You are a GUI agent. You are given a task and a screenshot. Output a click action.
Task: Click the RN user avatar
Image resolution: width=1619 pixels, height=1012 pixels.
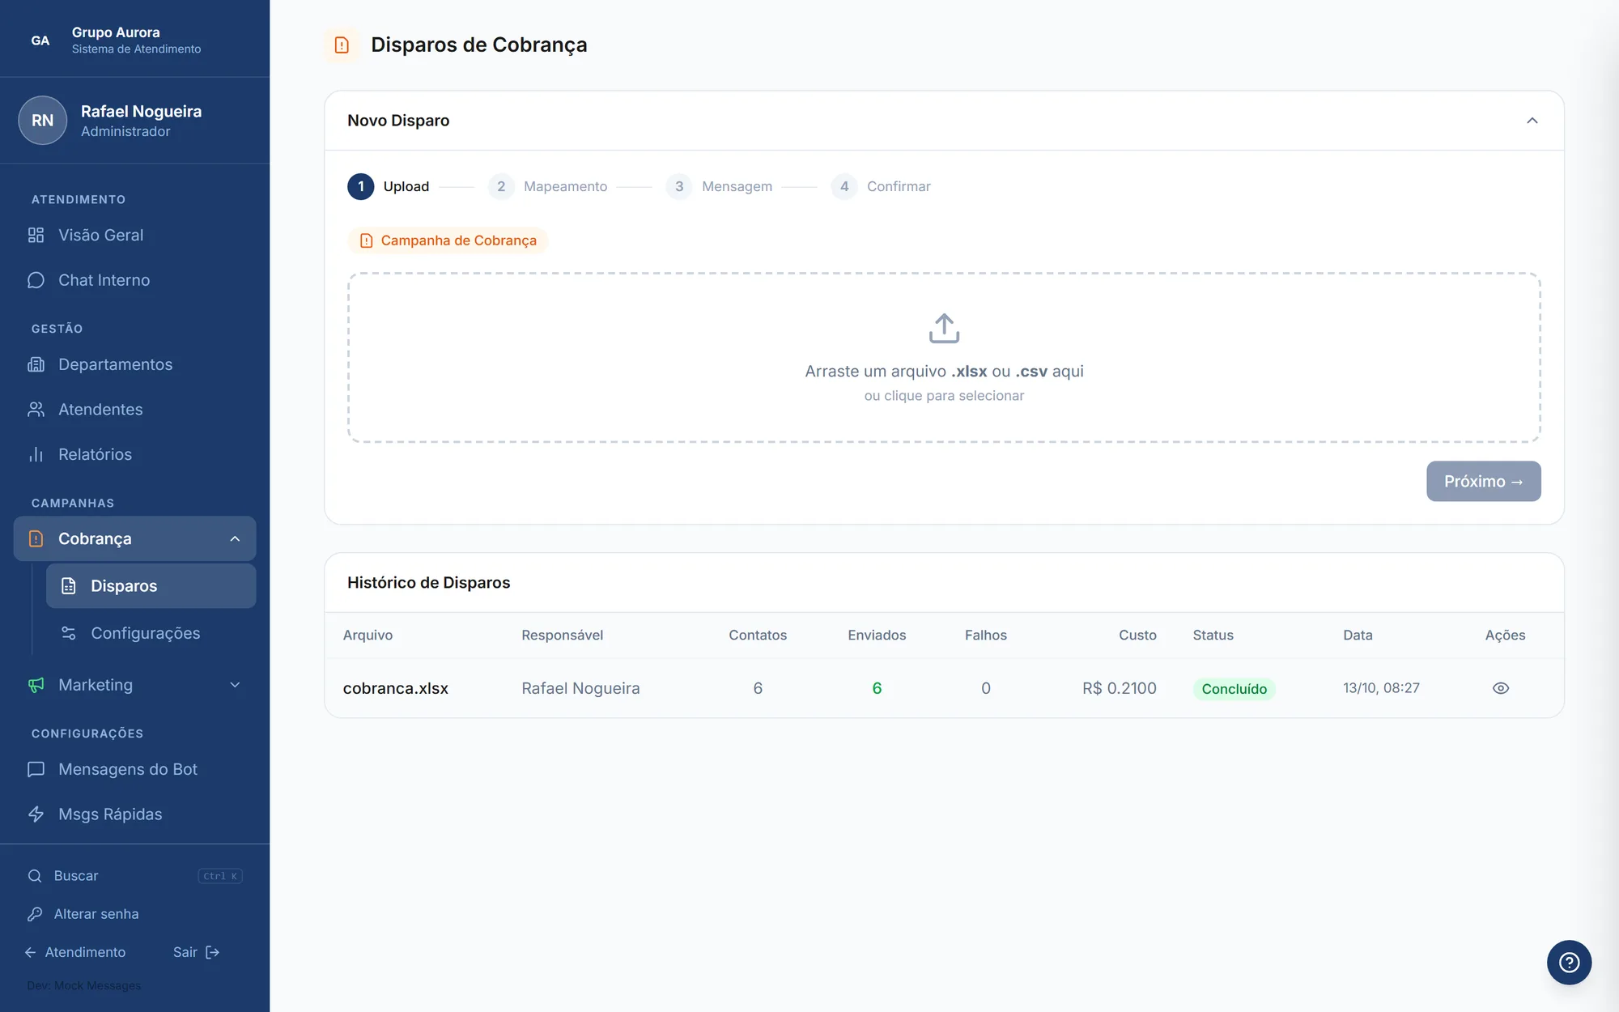[x=43, y=121]
